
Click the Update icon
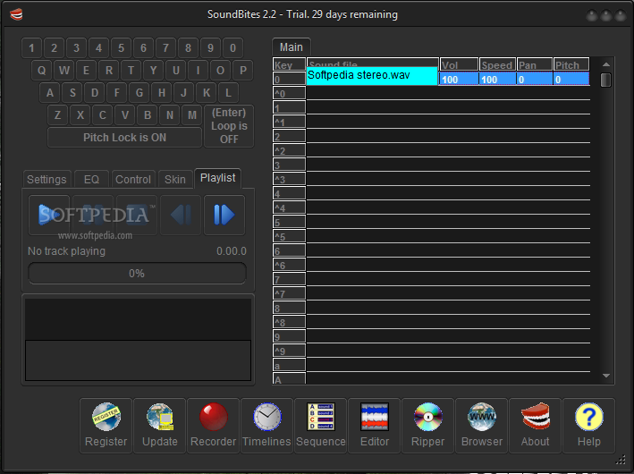(160, 426)
